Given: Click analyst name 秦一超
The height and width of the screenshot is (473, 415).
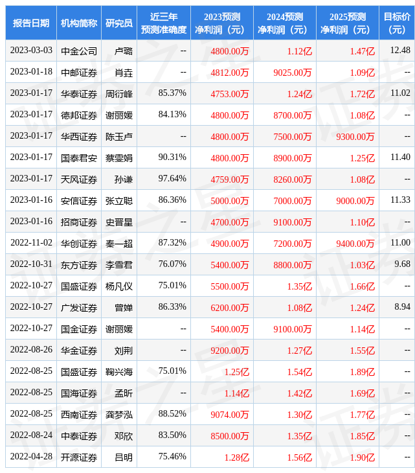Looking at the screenshot, I should (x=119, y=244).
